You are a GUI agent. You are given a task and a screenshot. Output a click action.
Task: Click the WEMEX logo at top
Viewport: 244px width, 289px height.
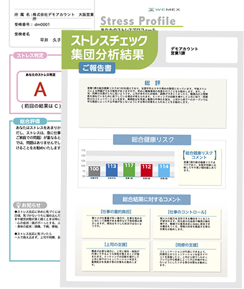[164, 9]
